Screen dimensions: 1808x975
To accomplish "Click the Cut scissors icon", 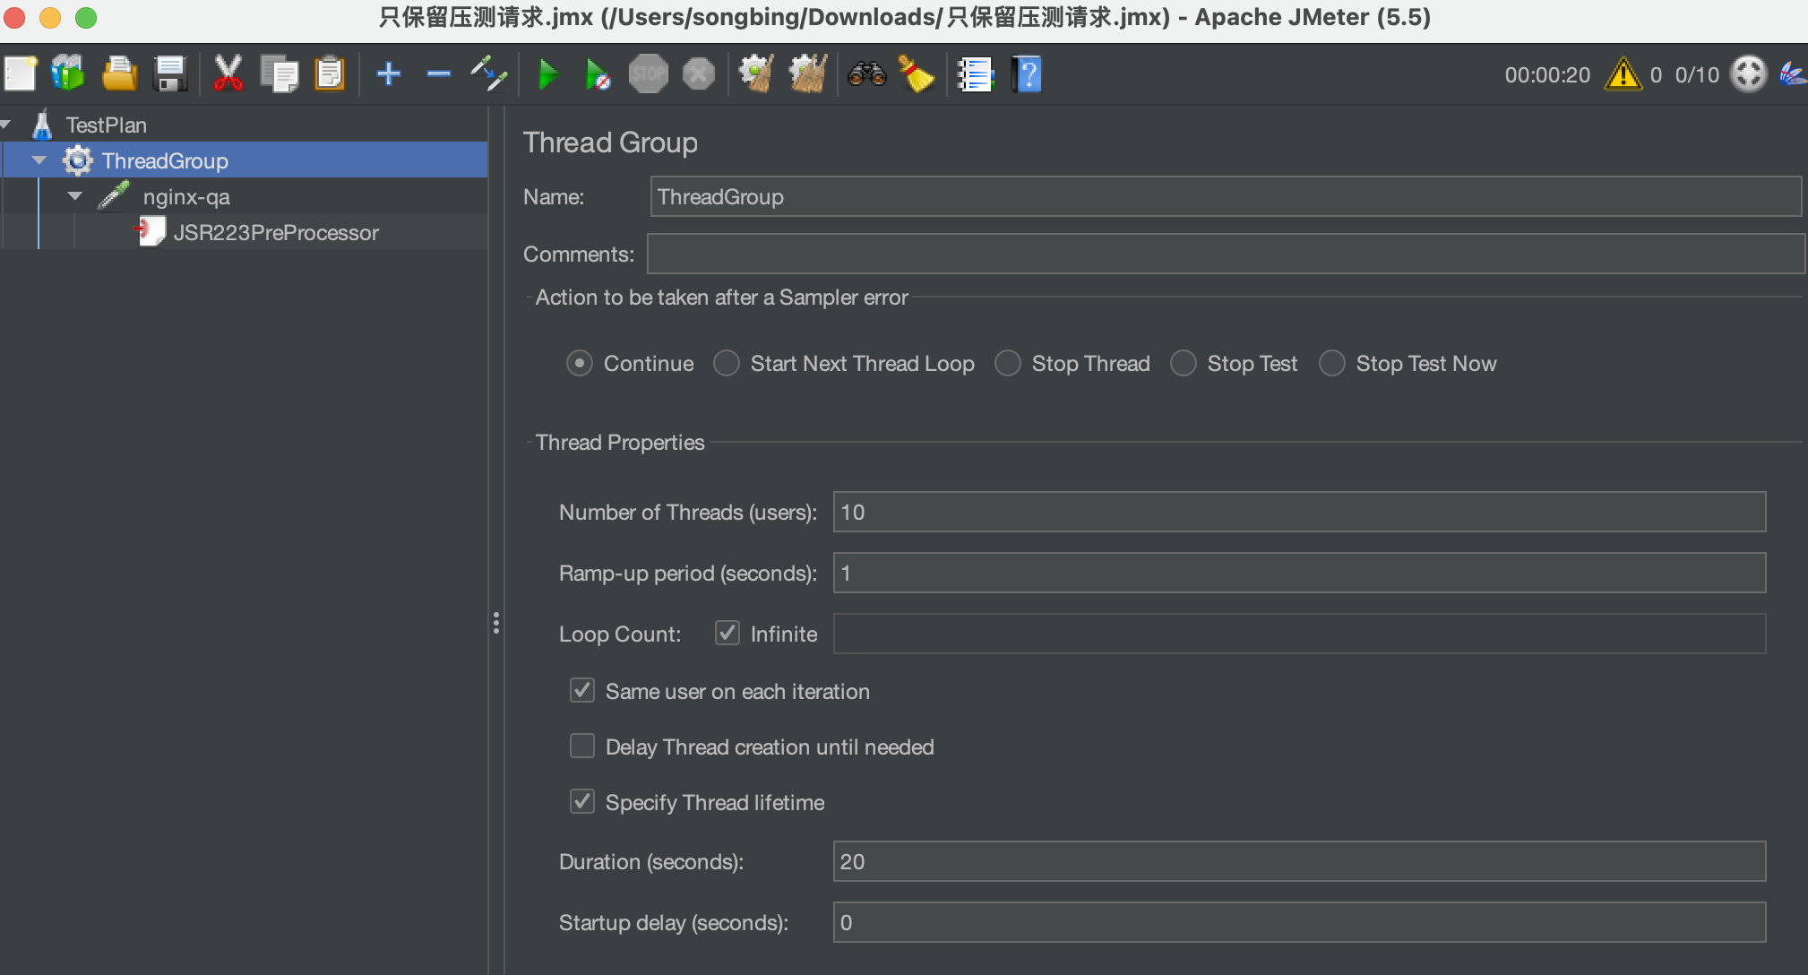I will [x=228, y=74].
